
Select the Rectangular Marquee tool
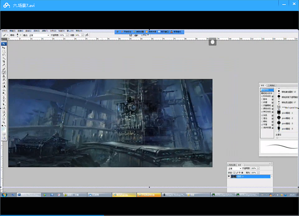(x=4, y=51)
